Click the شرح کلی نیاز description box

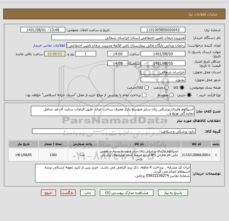coord(113,111)
